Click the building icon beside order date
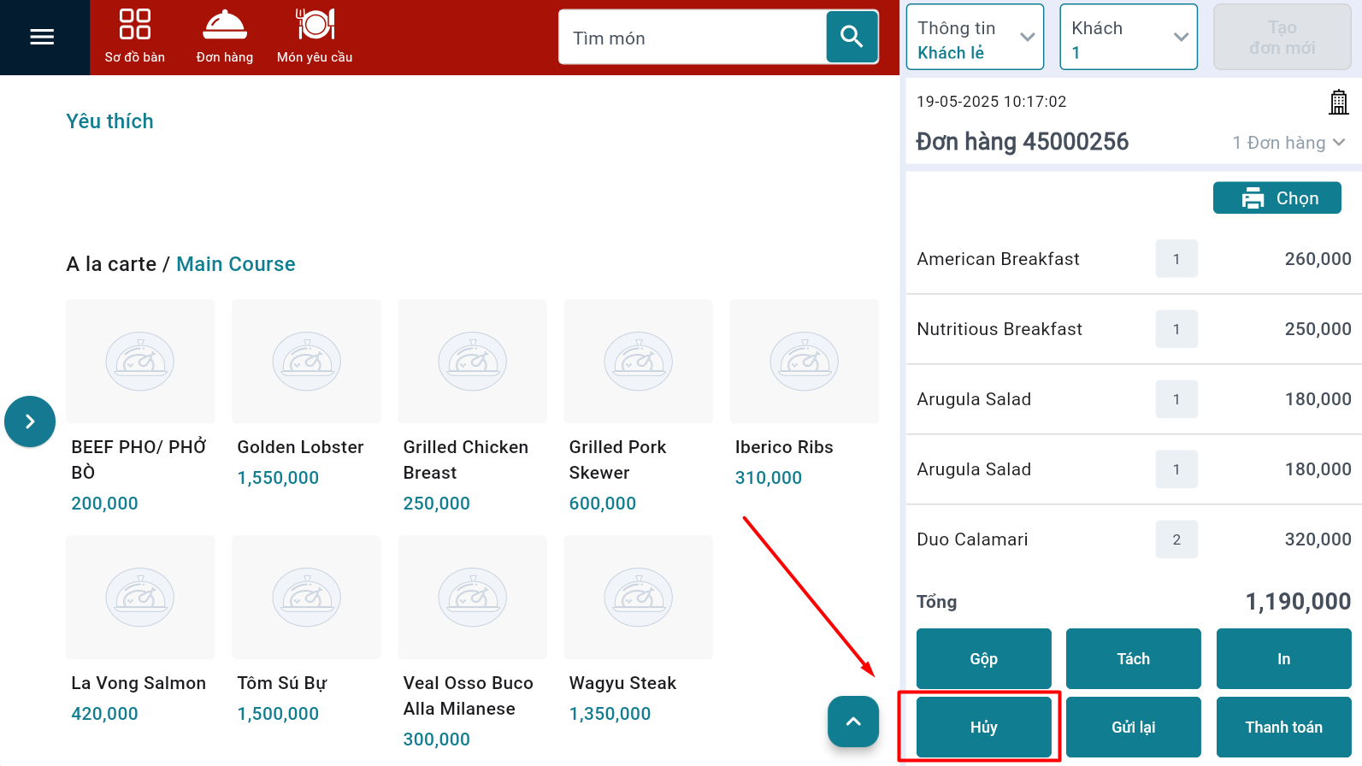This screenshot has height=766, width=1362. [1338, 102]
